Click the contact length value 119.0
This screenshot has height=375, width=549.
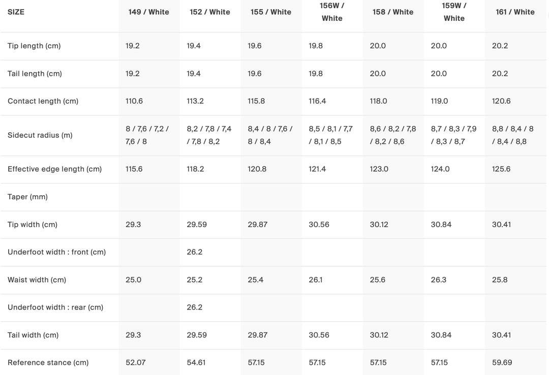[439, 101]
